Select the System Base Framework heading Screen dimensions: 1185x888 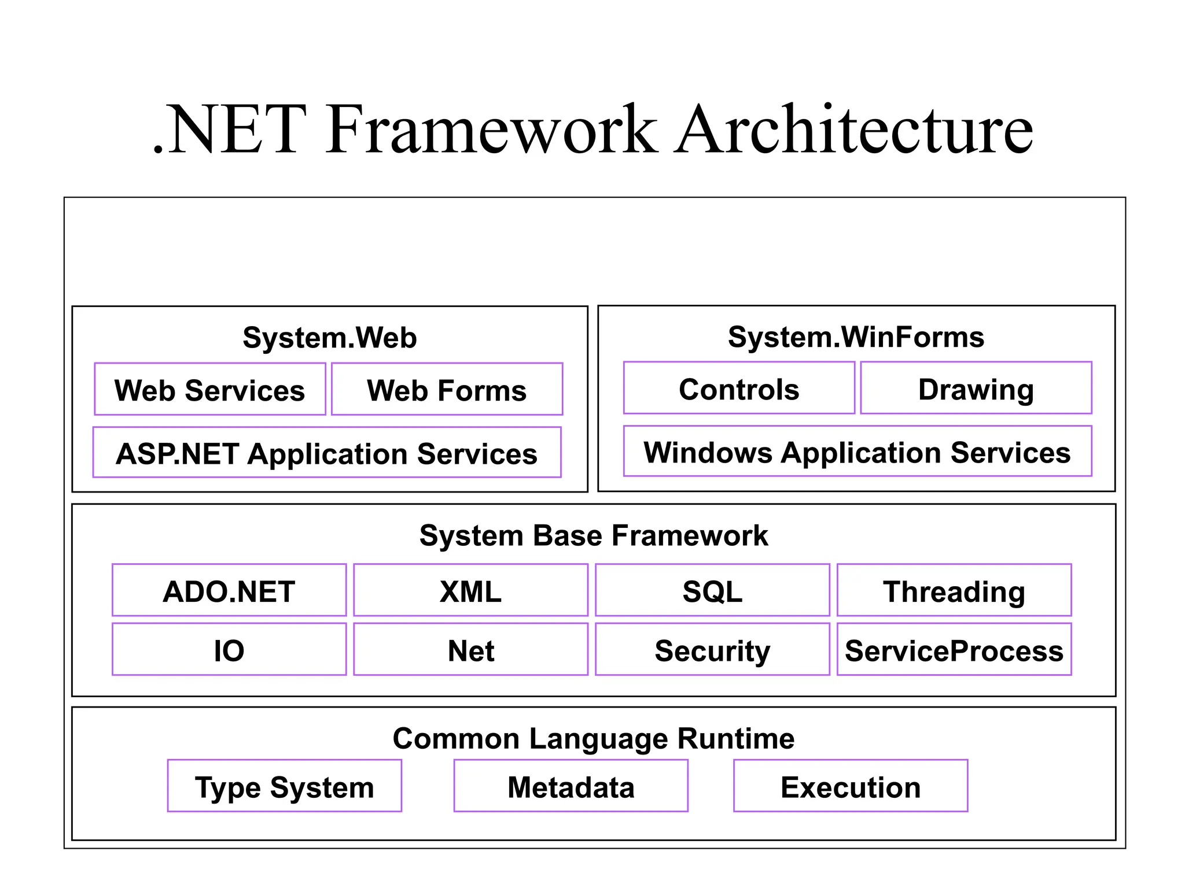pyautogui.click(x=594, y=535)
